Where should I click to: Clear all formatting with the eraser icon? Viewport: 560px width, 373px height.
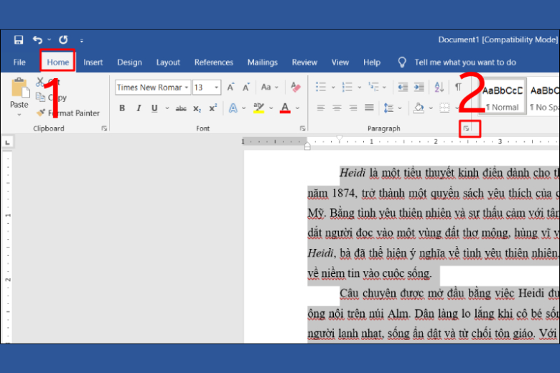pos(295,87)
